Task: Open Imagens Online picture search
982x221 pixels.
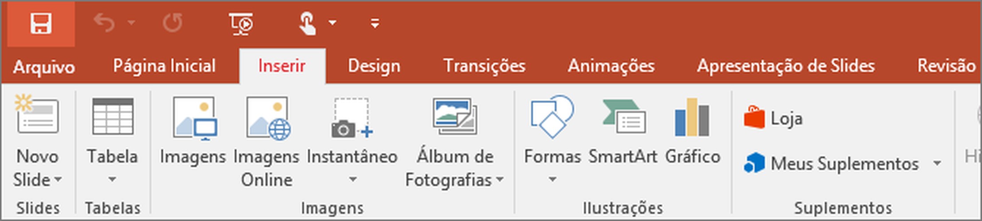Action: 269,118
